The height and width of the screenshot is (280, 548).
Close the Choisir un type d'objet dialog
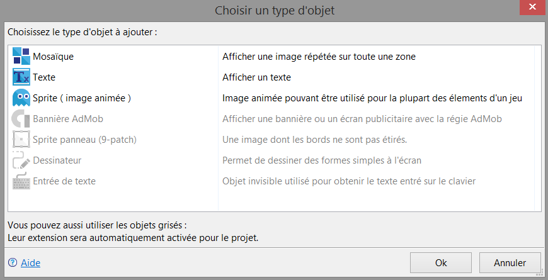[x=532, y=8]
